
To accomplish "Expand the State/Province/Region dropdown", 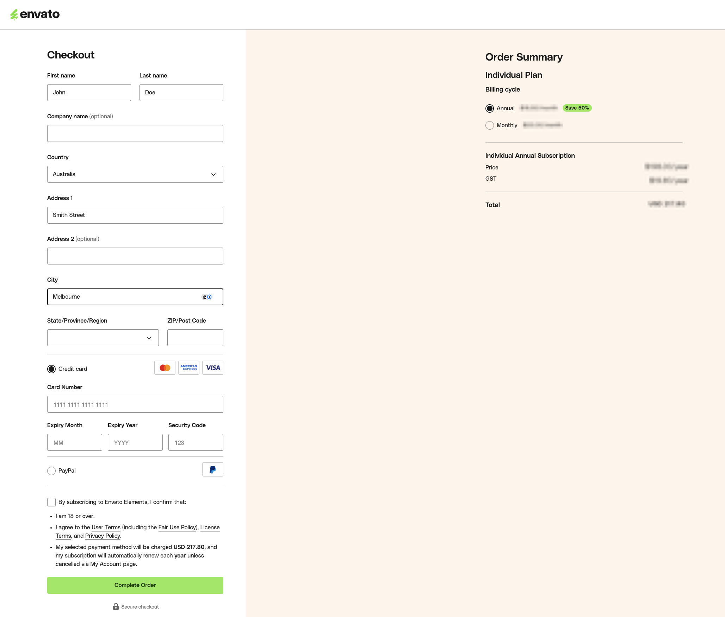I will pyautogui.click(x=103, y=338).
